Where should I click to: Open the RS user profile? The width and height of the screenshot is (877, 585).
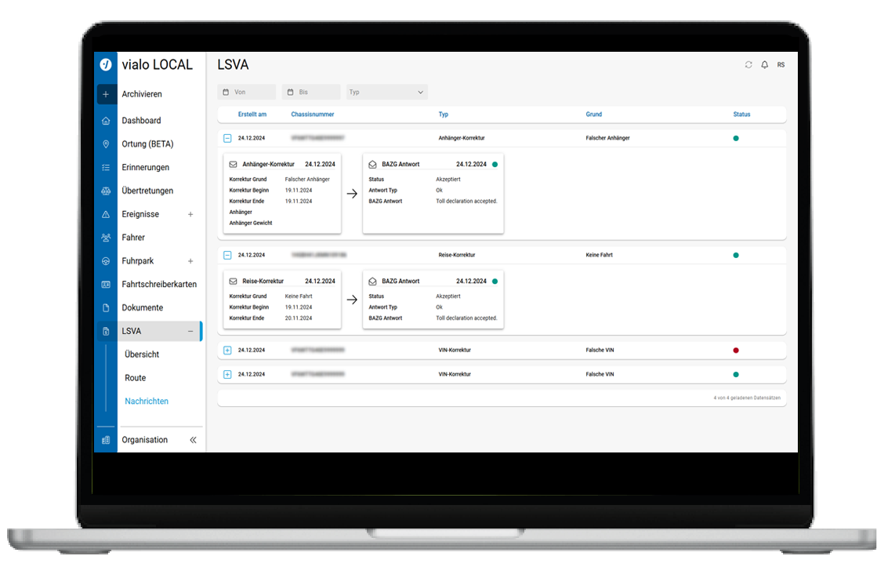pyautogui.click(x=781, y=65)
